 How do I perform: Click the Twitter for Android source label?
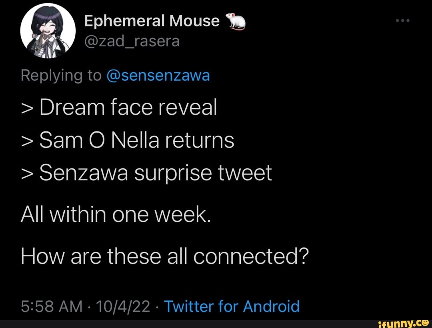coord(232,306)
